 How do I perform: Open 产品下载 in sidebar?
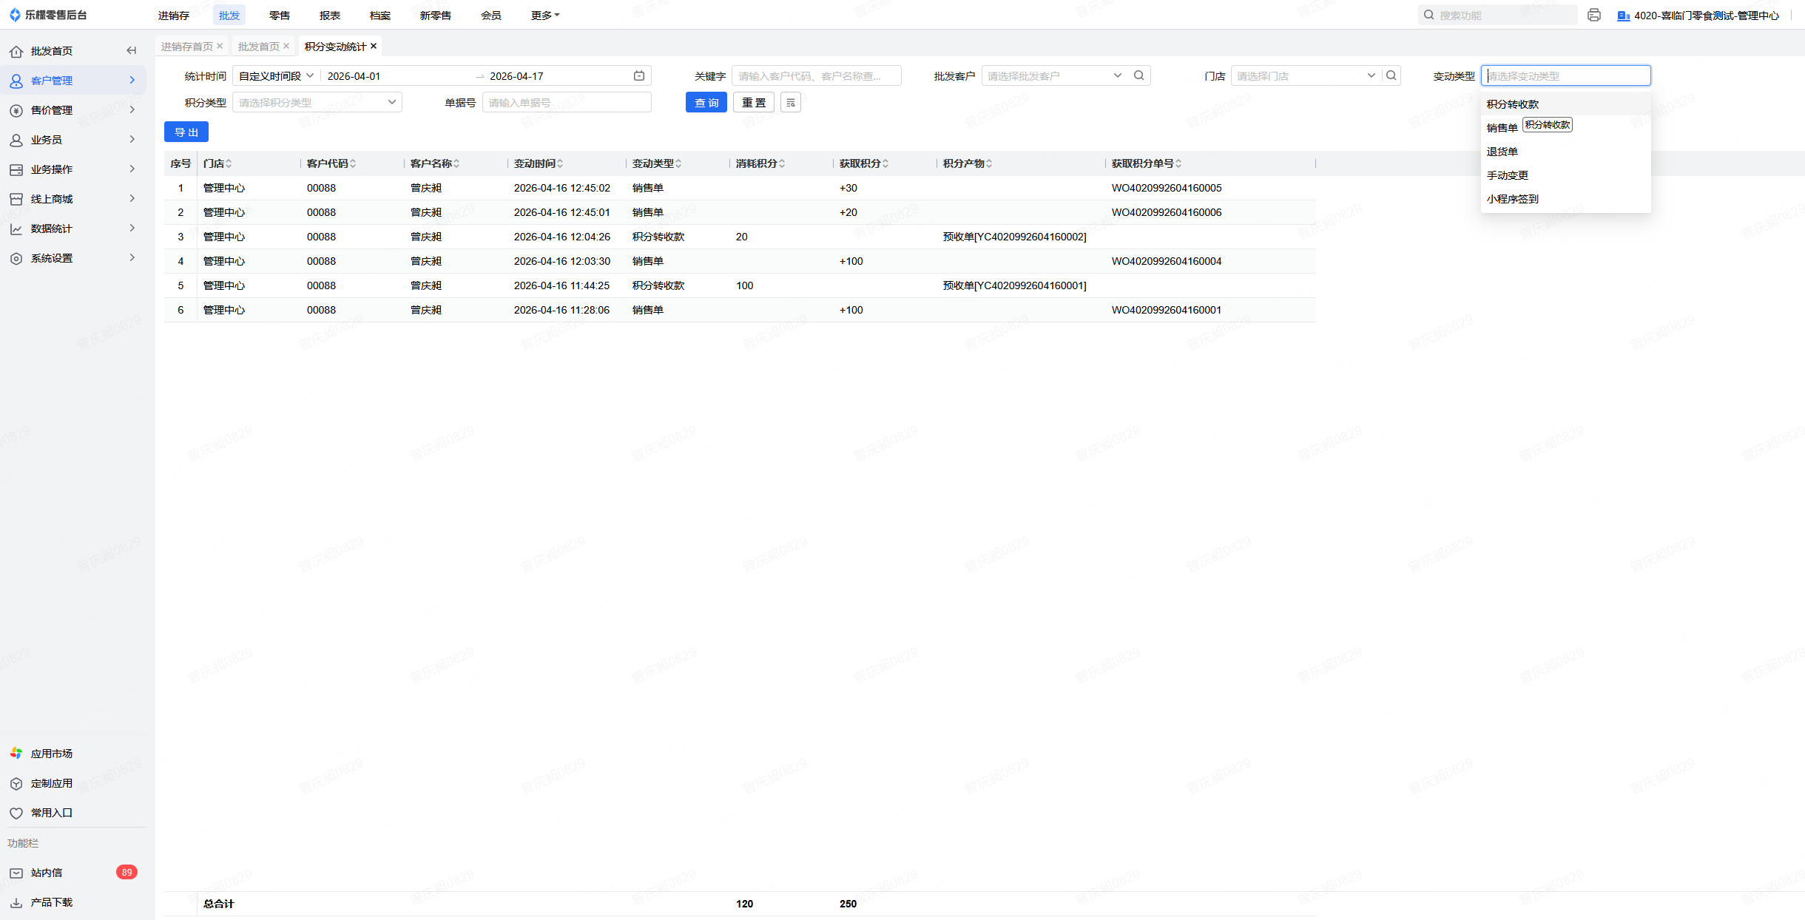point(51,902)
